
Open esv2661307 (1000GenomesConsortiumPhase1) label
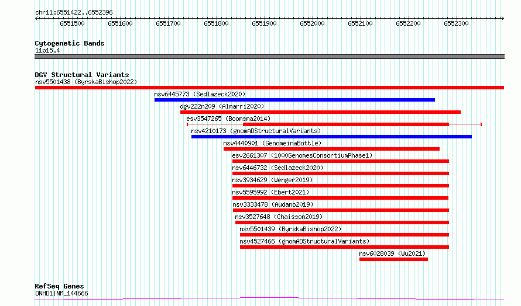click(302, 155)
